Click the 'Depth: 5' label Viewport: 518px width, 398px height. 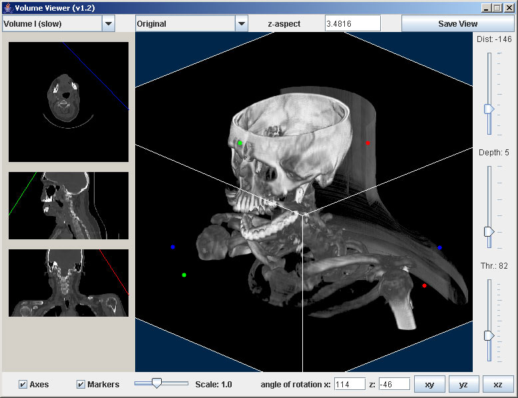494,153
